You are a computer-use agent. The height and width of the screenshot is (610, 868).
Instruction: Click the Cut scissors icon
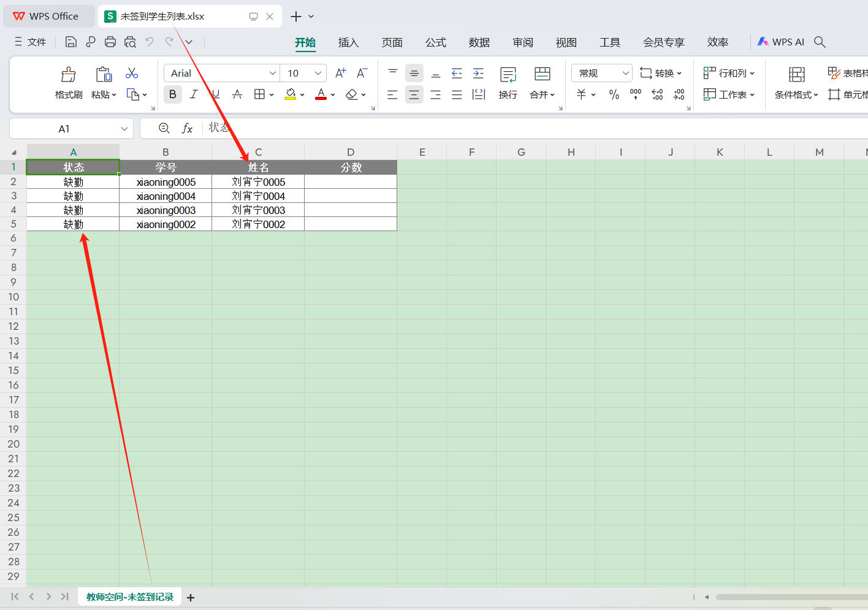click(x=132, y=74)
